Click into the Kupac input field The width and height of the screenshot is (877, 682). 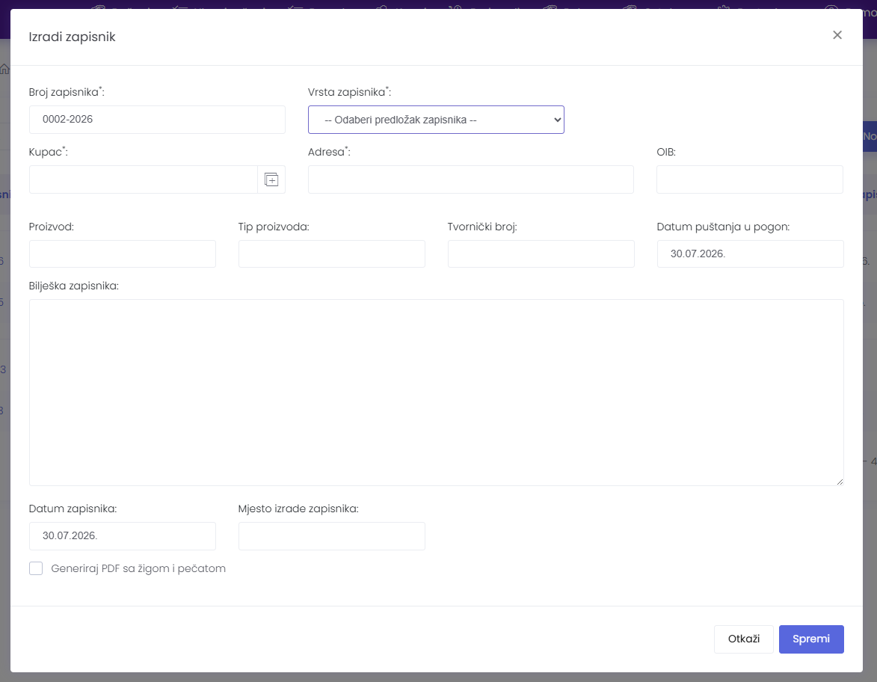click(x=144, y=179)
